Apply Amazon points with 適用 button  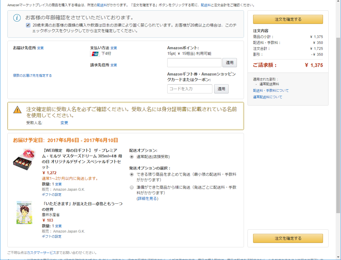(229, 63)
